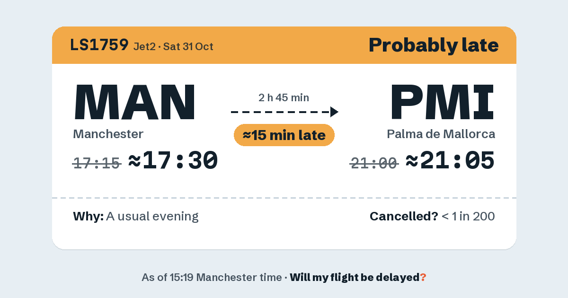Click the PMI airport code
The width and height of the screenshot is (568, 298).
(x=442, y=102)
